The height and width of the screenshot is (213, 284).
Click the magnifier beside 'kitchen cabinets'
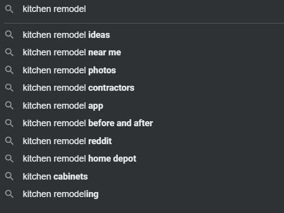coord(9,176)
